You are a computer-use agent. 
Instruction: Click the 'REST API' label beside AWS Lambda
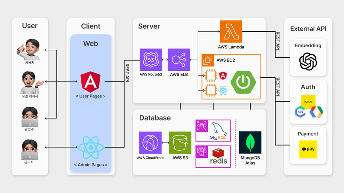[x=278, y=41]
